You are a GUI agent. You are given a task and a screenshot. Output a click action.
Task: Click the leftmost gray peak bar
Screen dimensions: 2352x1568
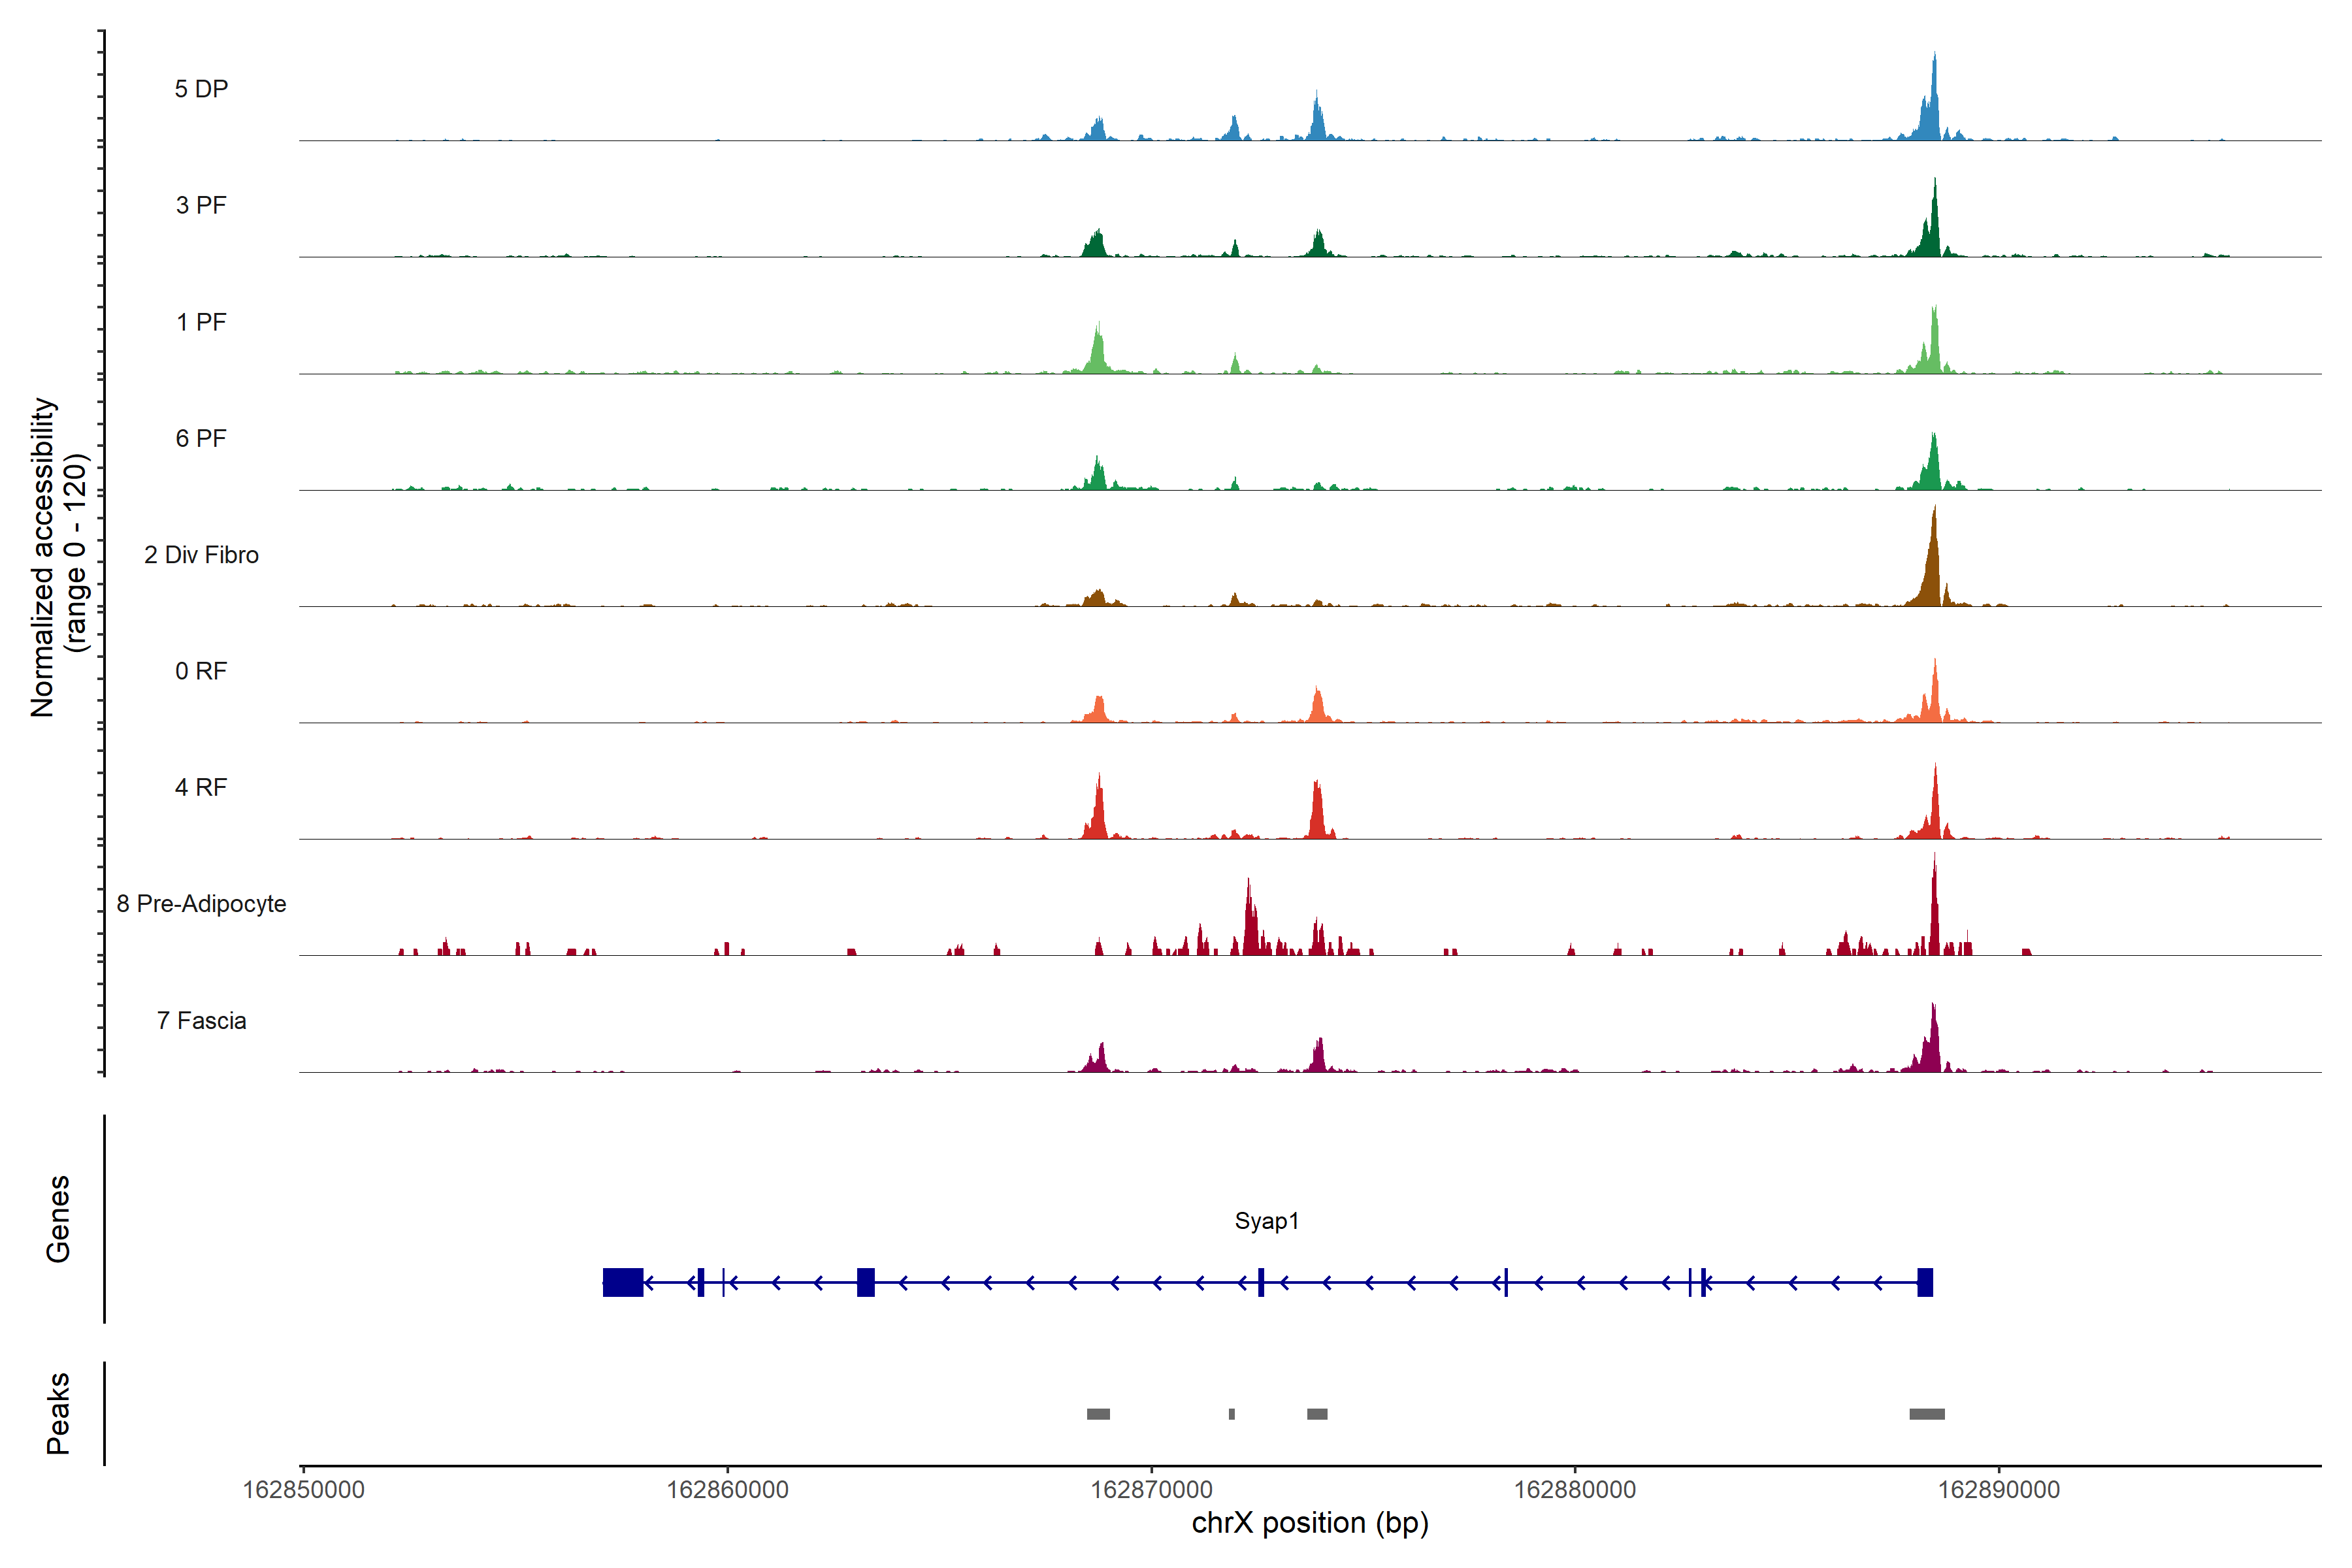[x=1098, y=1414]
